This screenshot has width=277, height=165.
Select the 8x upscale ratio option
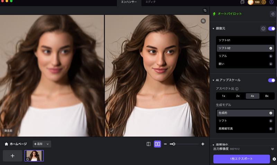tap(267, 96)
